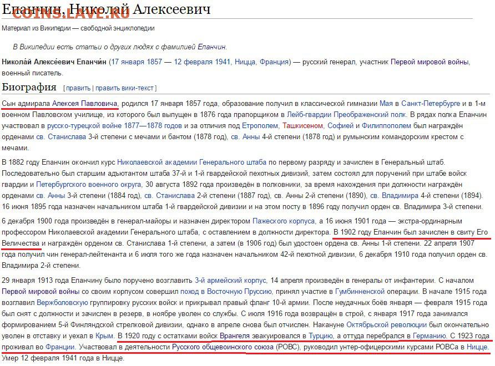Image resolution: width=495 pixels, height=366 pixels.
Task: Open 'поход в Восточную Пруссию' link
Action: tap(225, 292)
